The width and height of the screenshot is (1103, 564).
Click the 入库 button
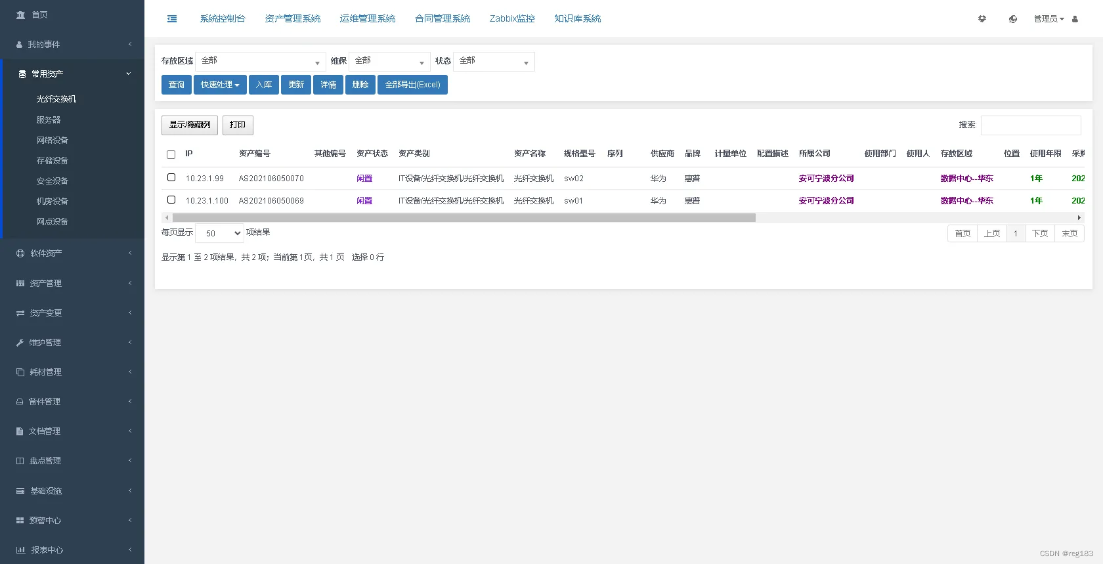264,85
